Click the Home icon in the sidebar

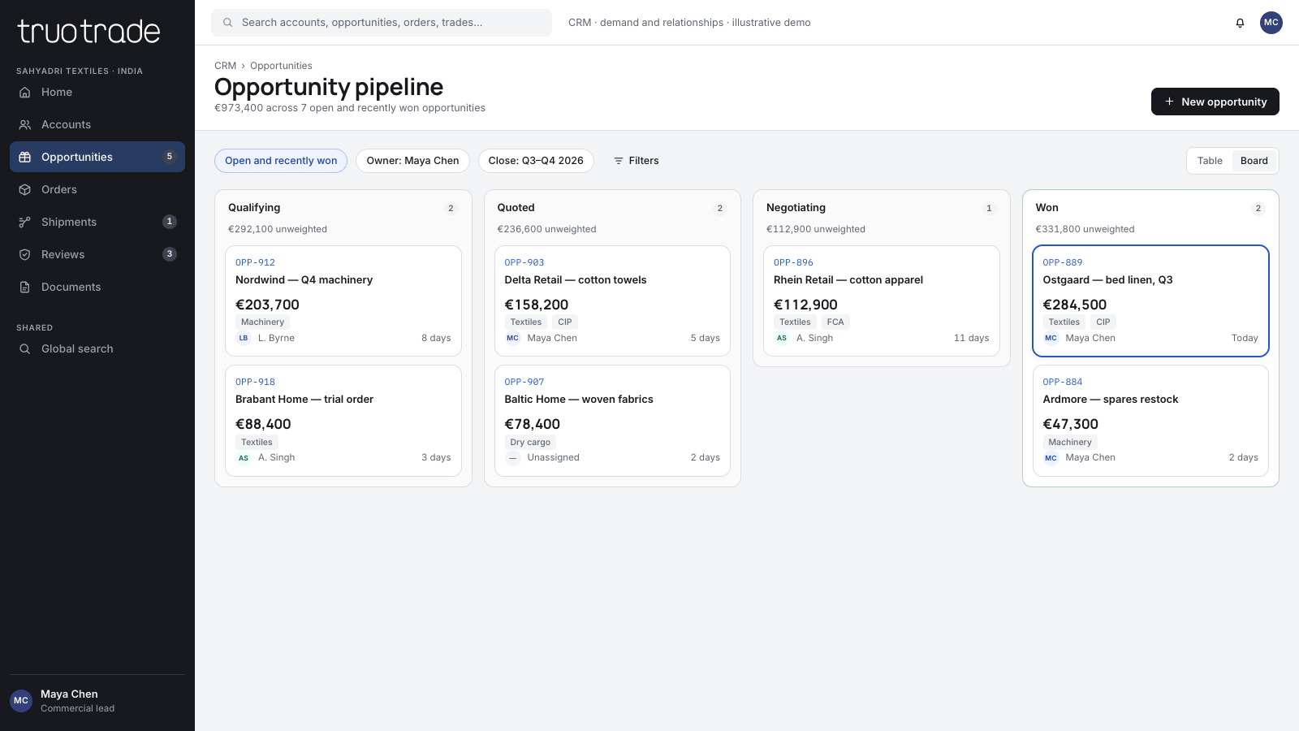coord(25,92)
